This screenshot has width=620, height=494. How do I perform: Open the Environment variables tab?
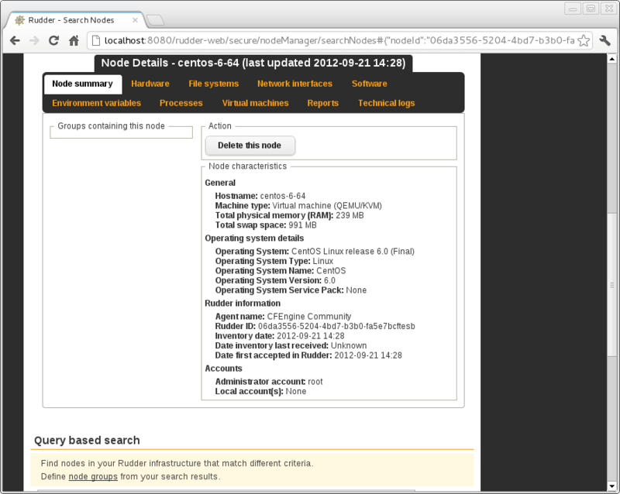96,103
